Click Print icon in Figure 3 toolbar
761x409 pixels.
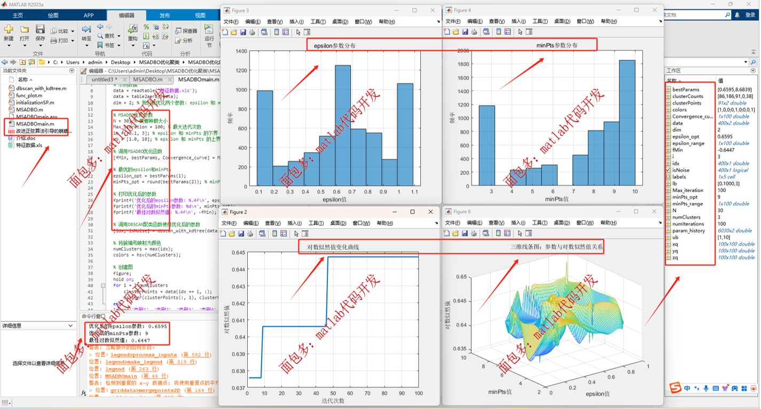click(x=252, y=32)
